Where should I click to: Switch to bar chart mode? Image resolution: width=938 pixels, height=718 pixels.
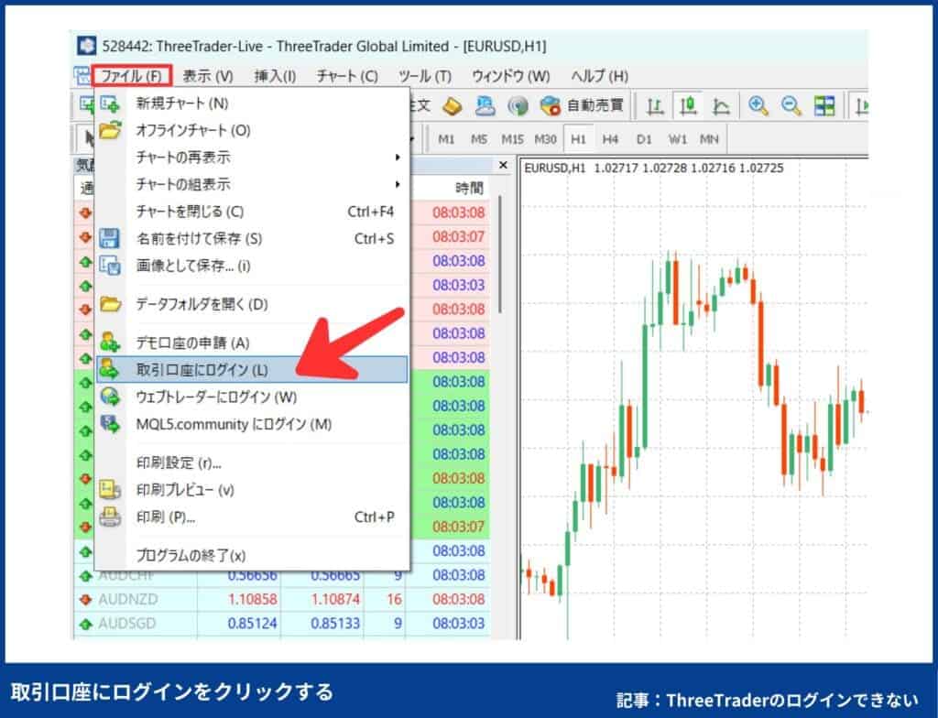[655, 106]
